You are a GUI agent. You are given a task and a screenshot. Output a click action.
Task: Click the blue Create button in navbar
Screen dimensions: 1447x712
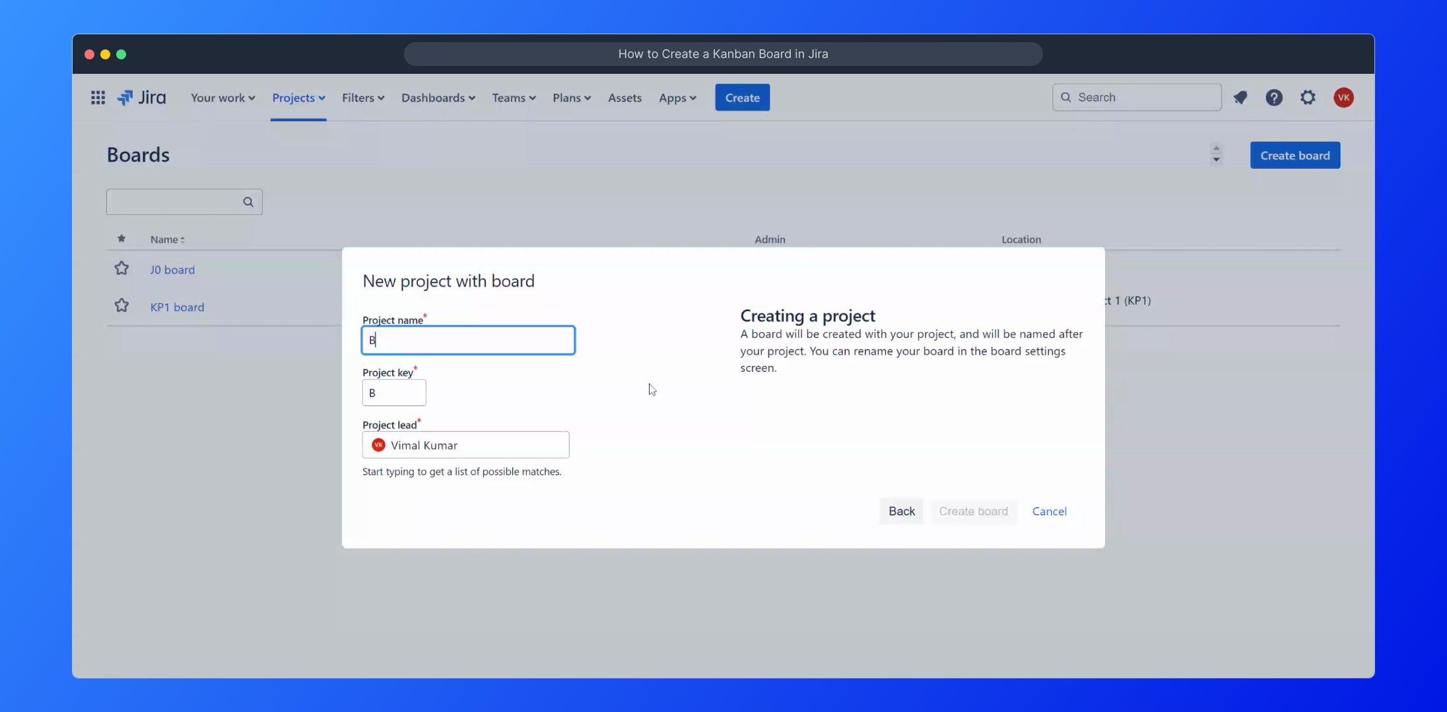(x=742, y=98)
